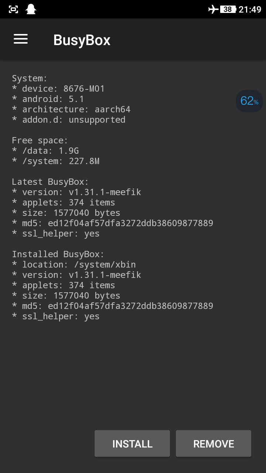Tap the clock showing 21:49
Viewport: 266px width, 473px height.
(x=249, y=9)
